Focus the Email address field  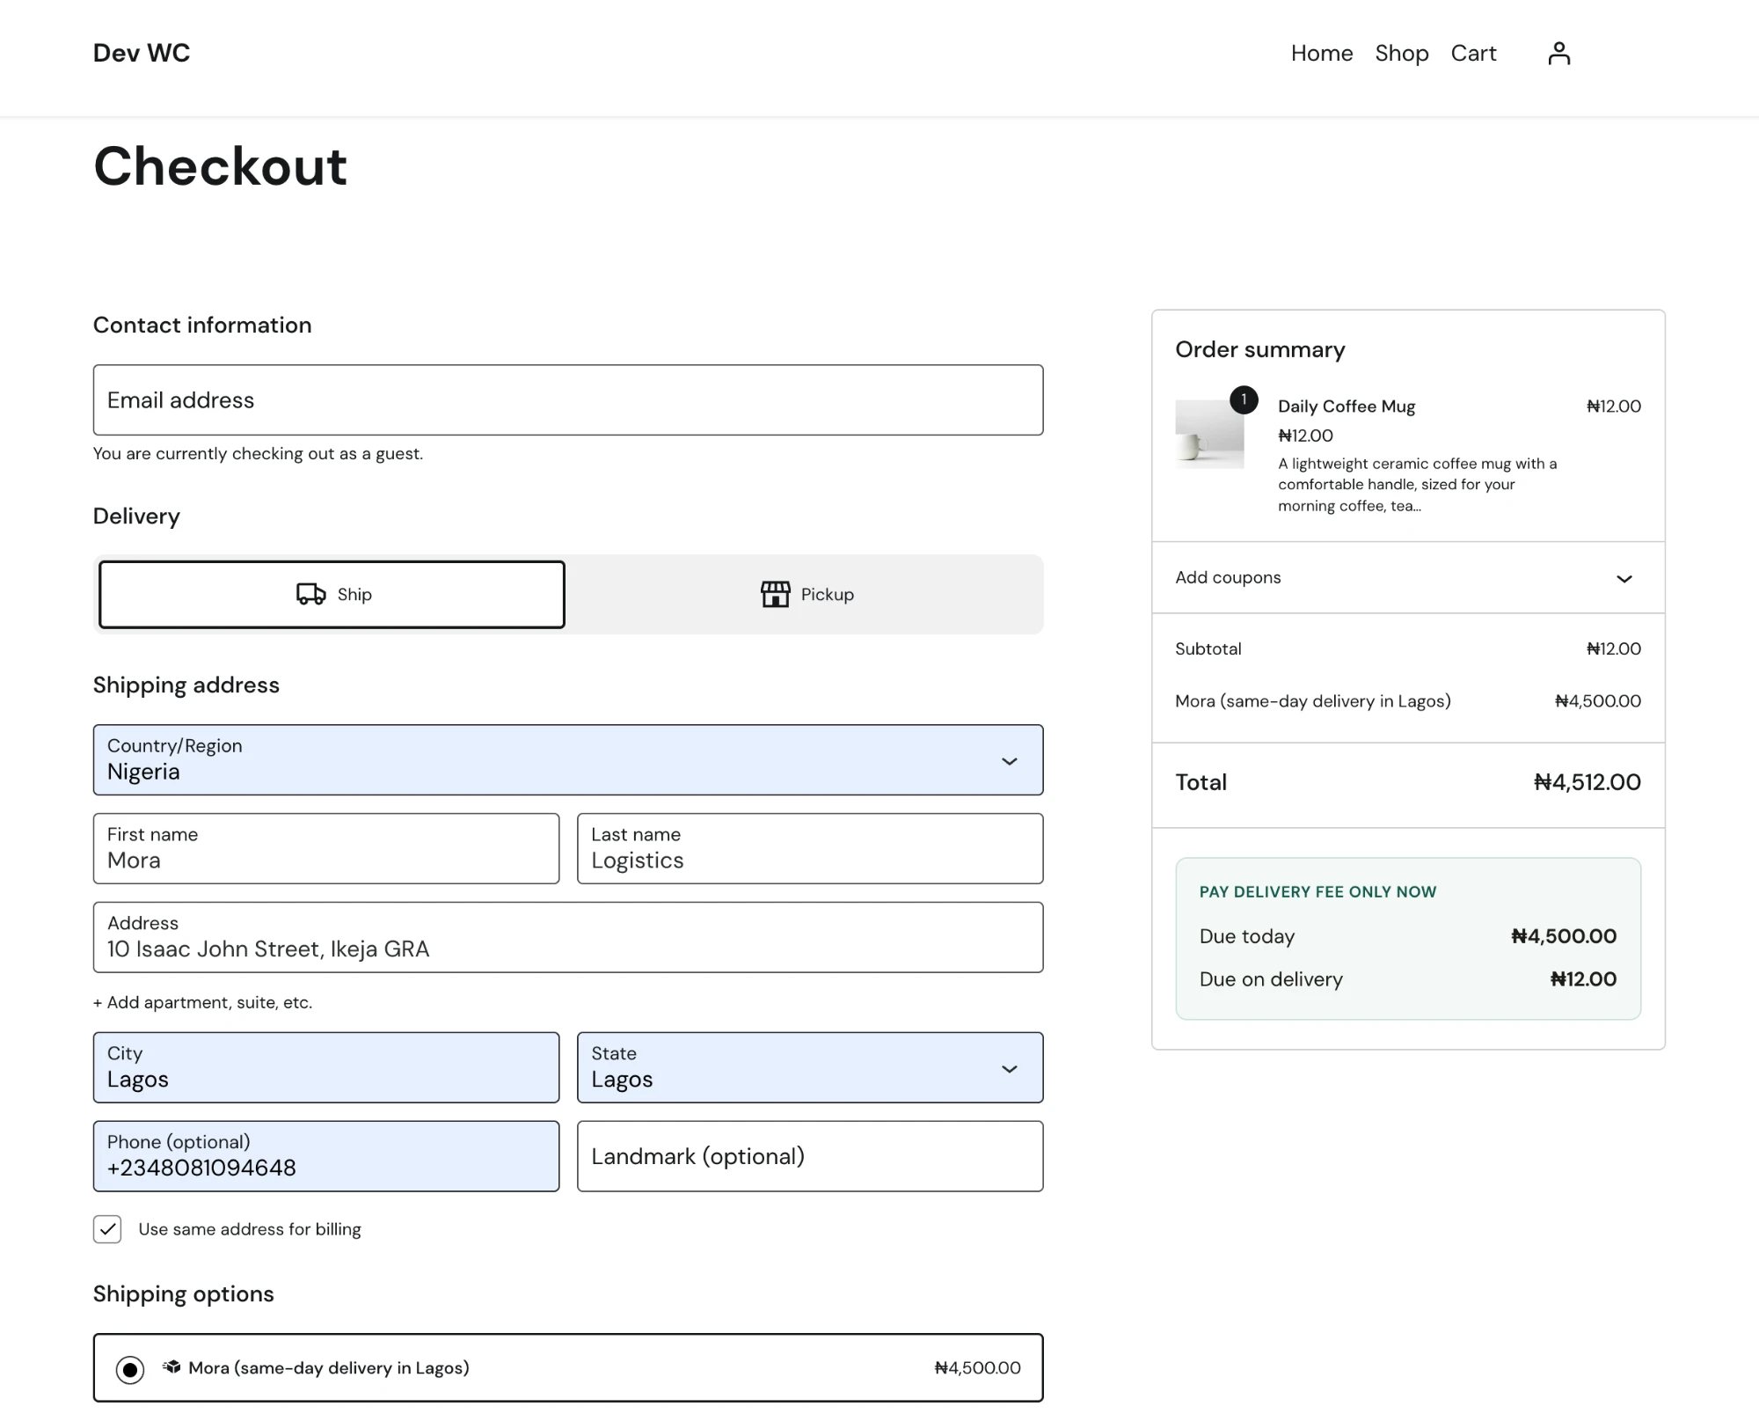568,400
